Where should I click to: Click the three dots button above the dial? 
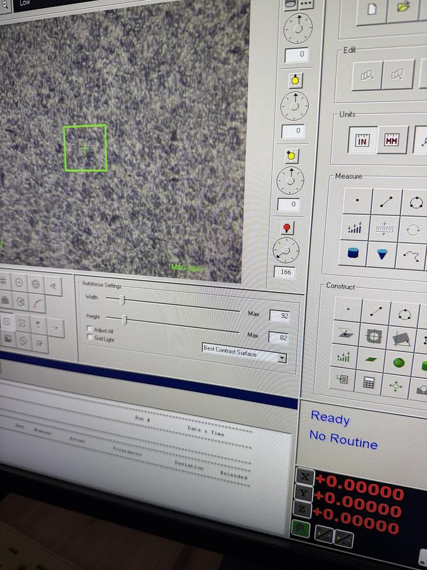pos(306,3)
